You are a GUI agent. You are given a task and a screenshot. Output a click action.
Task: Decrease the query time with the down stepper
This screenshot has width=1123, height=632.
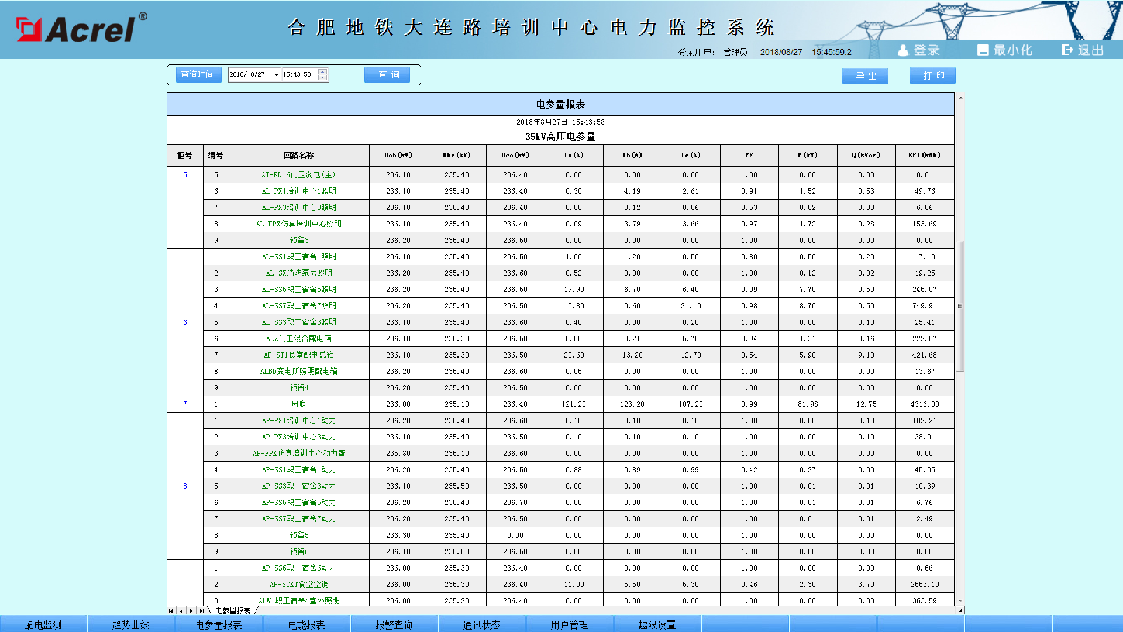click(x=323, y=77)
